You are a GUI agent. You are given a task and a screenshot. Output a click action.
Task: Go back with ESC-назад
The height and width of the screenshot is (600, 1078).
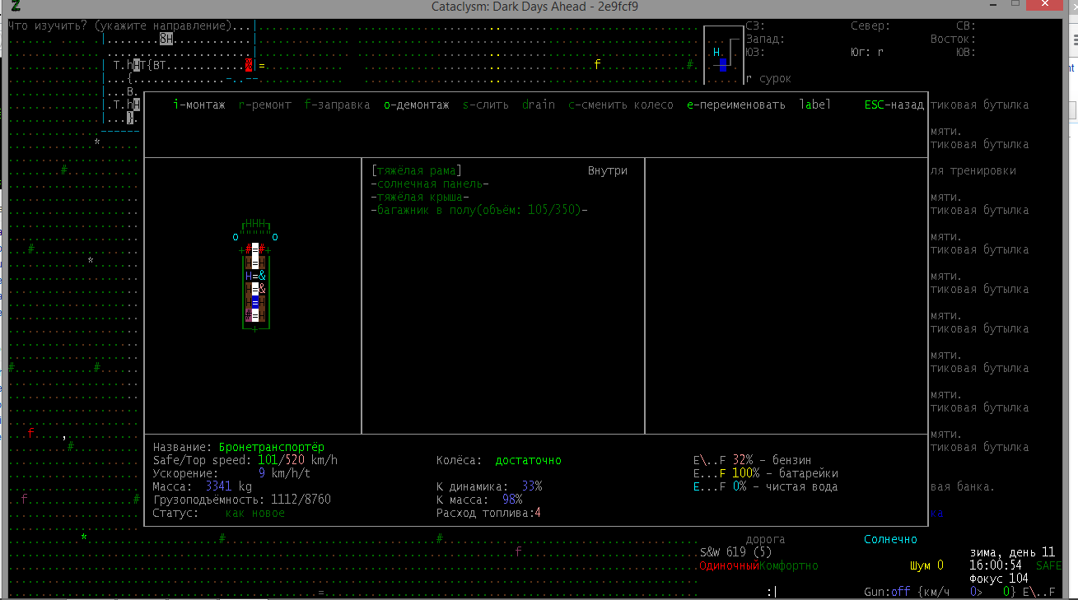pos(894,105)
